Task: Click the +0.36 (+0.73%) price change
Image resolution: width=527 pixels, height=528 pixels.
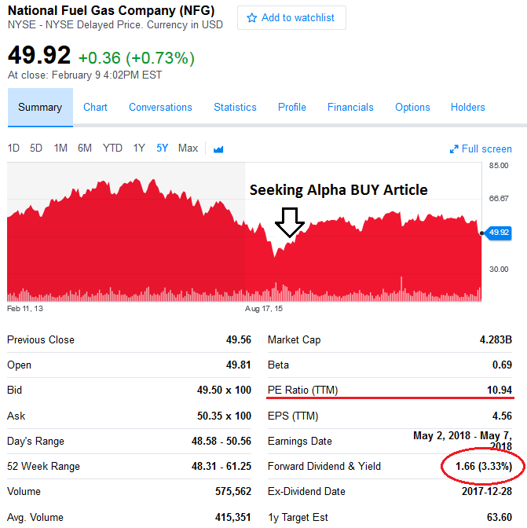Action: click(137, 58)
